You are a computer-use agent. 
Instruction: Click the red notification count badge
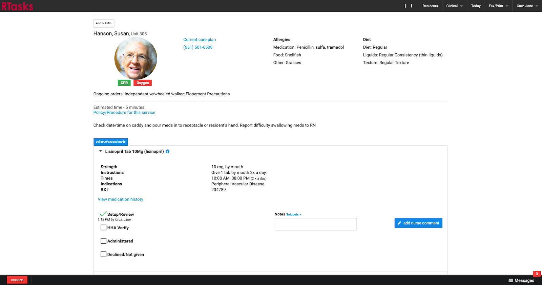tap(537, 274)
